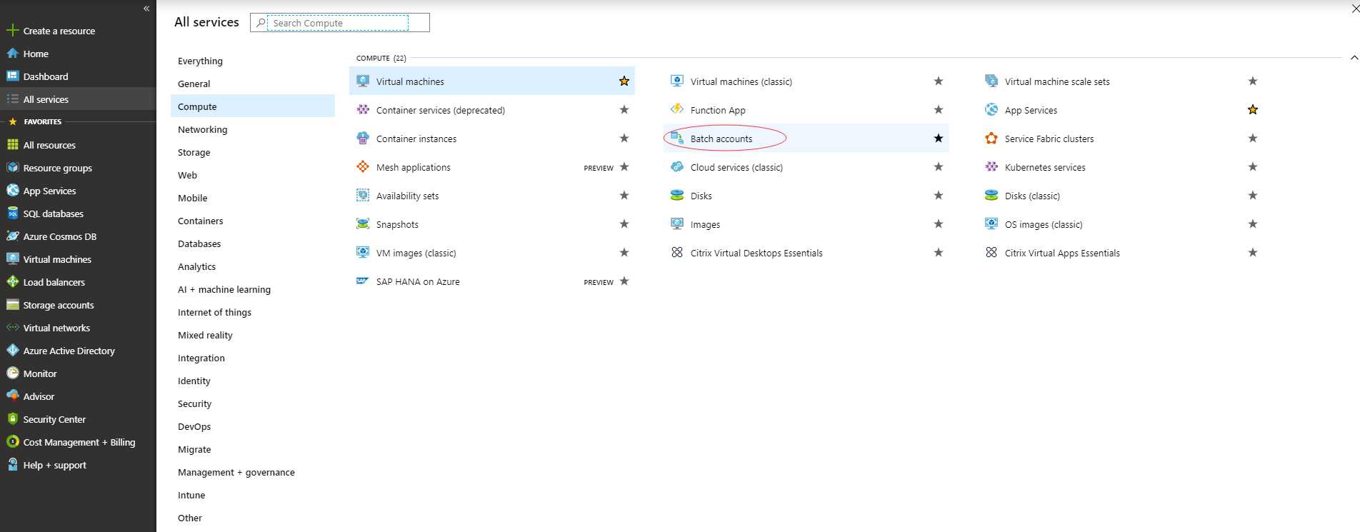The width and height of the screenshot is (1360, 532).
Task: Click the Search Compute input field
Action: [x=340, y=23]
